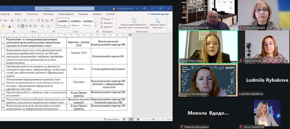Click Надіслати запити підписання
Viewport: 290px width, 129px height.
click(x=158, y=23)
